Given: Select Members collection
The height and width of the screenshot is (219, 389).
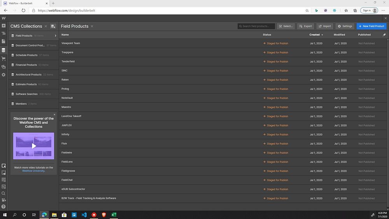Looking at the screenshot, I should (34, 104).
